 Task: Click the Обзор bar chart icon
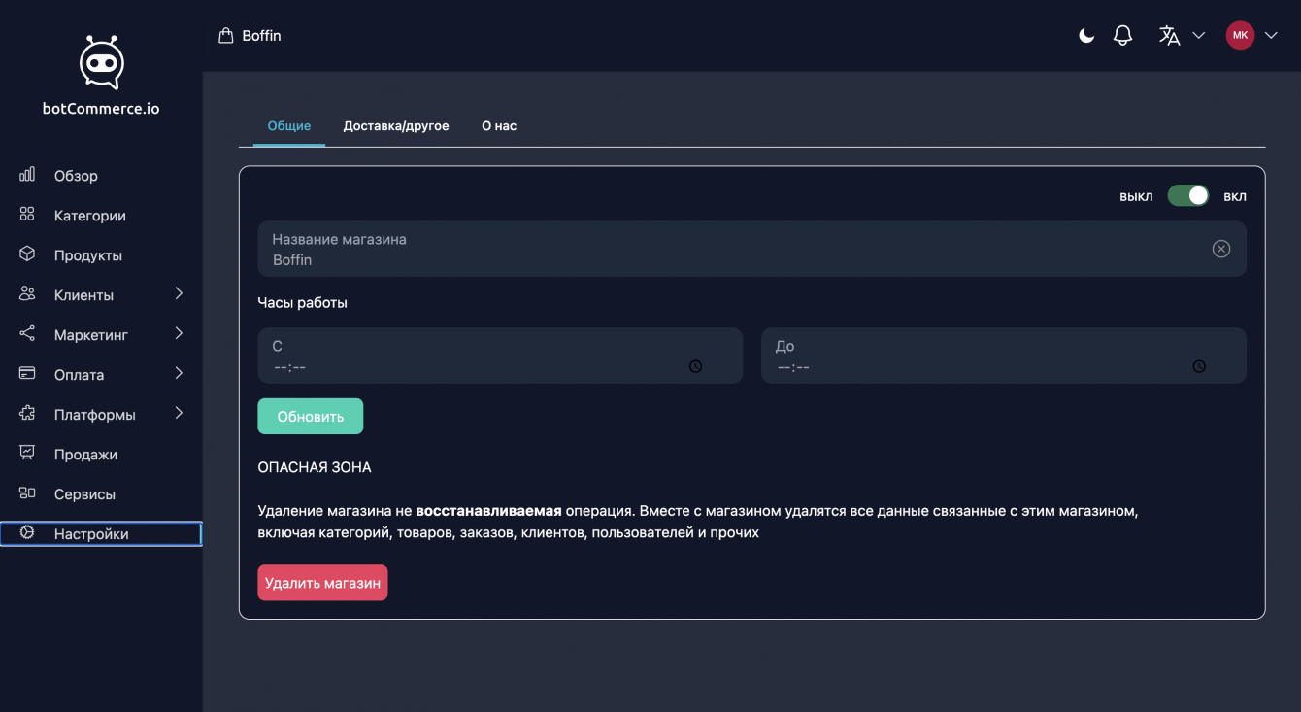click(x=27, y=175)
